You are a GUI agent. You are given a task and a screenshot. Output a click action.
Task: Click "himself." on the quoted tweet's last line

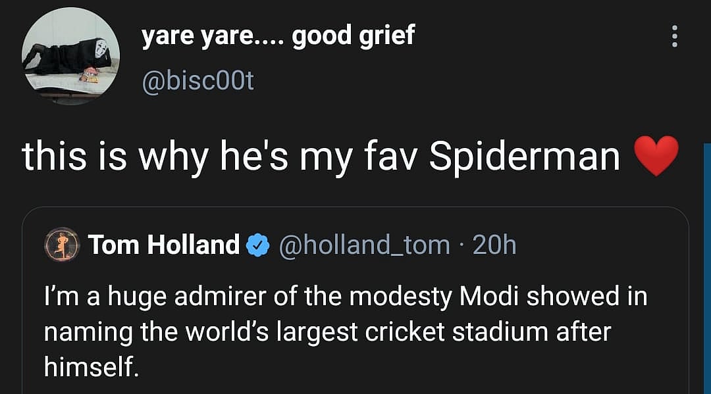click(x=92, y=367)
